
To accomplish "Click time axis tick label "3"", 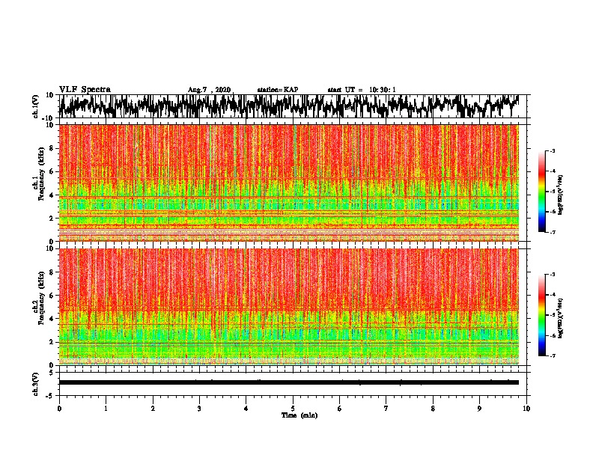I will pyautogui.click(x=199, y=409).
